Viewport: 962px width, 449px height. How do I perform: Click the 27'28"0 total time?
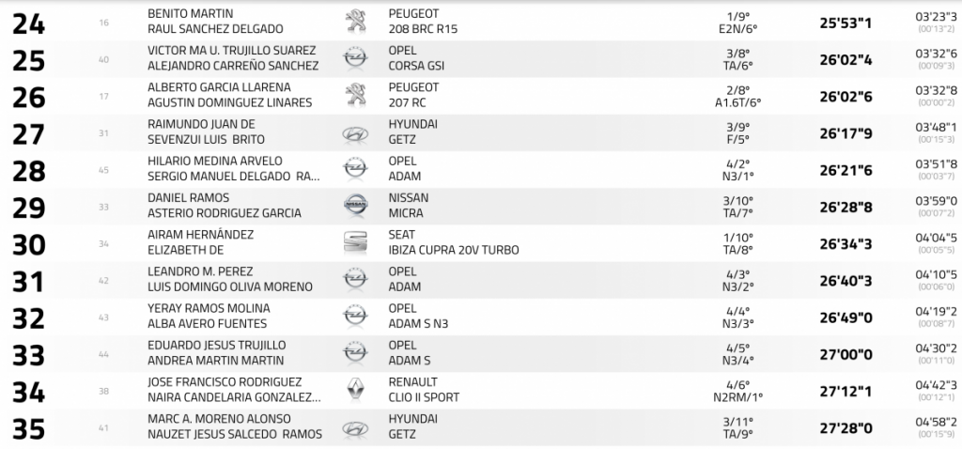(846, 427)
